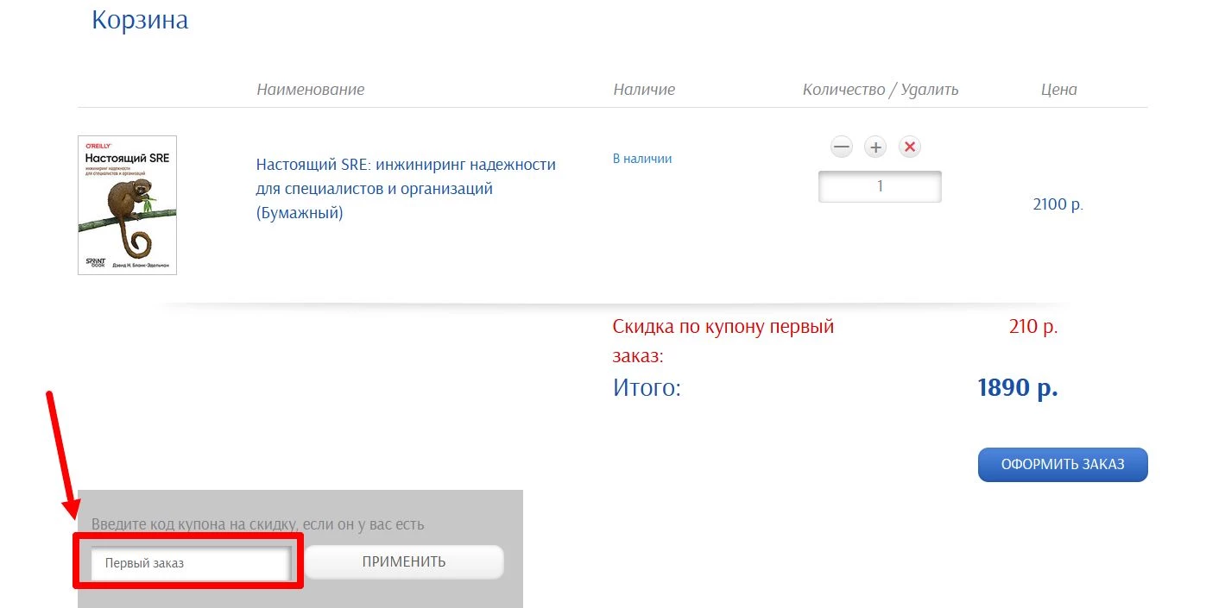This screenshot has width=1206, height=608.
Task: Click the 'Корзина' page heading
Action: tap(139, 20)
